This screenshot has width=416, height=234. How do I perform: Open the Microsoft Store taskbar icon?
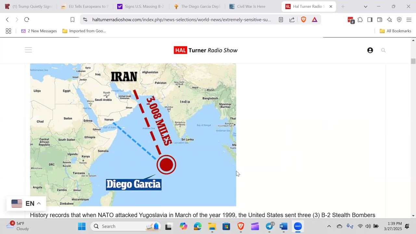coord(226,226)
